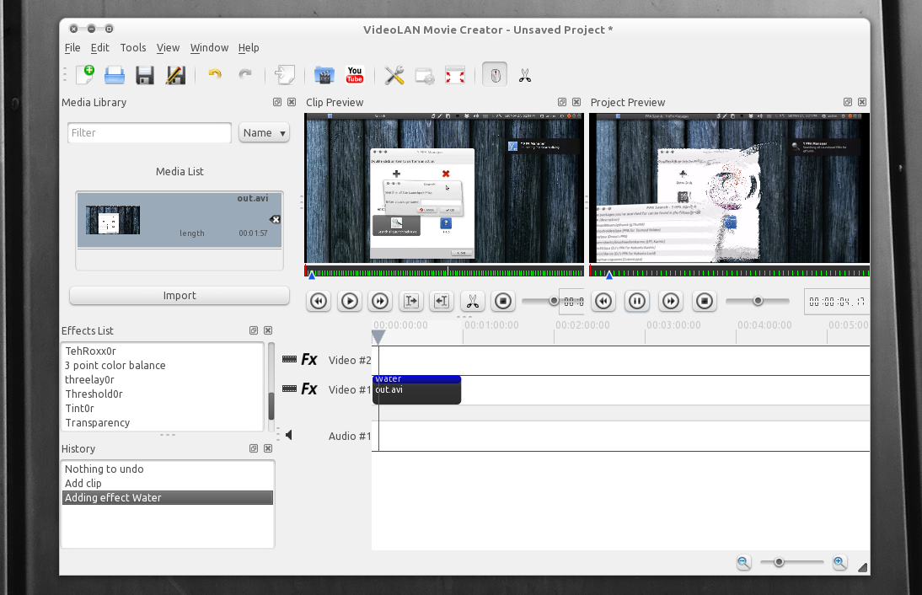Float the Media Library panel

277,102
